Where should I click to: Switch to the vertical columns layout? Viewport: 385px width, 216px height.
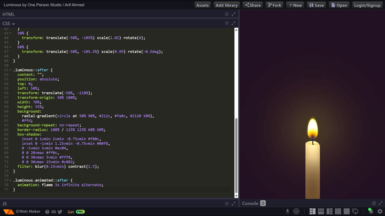click(338, 211)
